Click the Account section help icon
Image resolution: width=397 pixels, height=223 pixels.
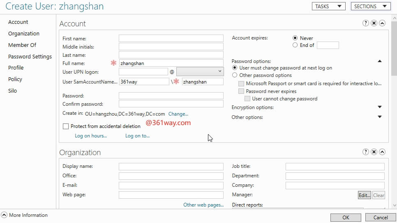point(365,23)
